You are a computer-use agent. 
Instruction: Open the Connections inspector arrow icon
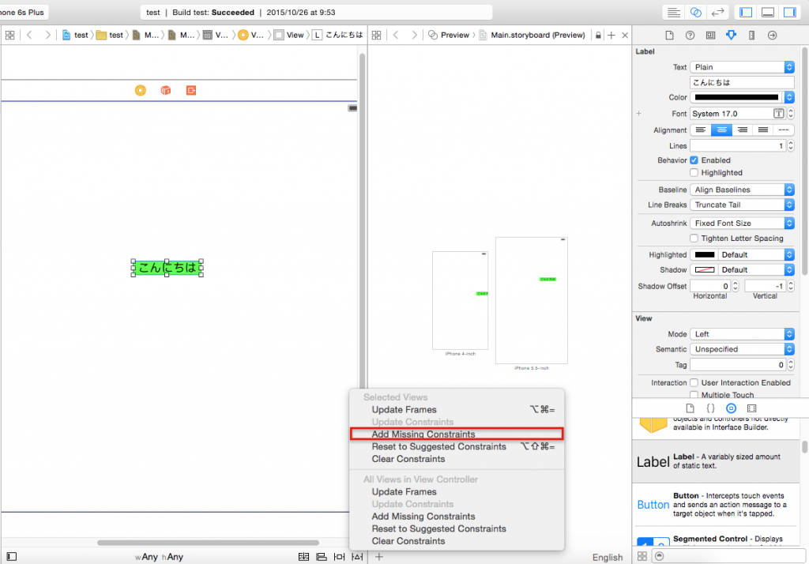[772, 36]
